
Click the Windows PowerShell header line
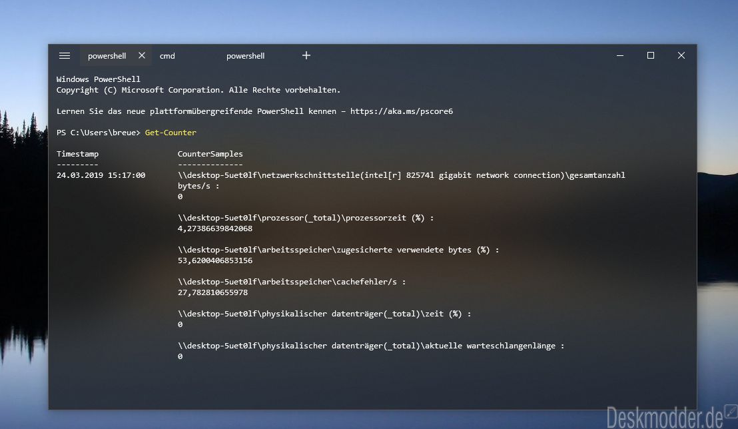(99, 79)
